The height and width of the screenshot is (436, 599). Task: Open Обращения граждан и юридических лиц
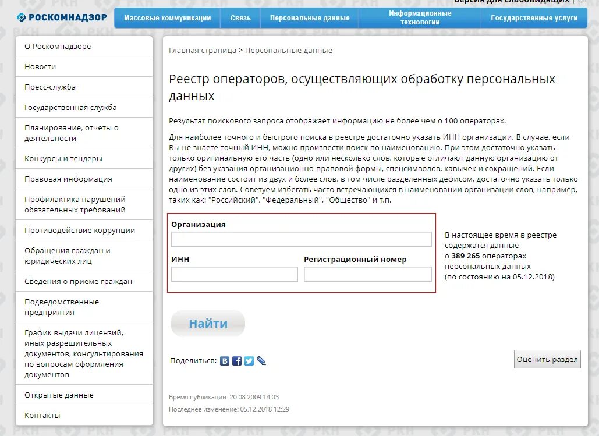[x=84, y=256]
